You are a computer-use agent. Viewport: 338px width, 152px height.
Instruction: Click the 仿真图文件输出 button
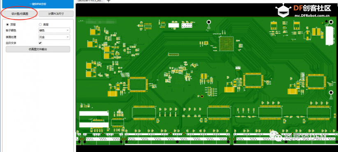[x=38, y=49]
